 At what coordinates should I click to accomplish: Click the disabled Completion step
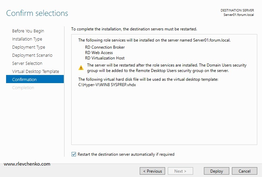coord(23,88)
